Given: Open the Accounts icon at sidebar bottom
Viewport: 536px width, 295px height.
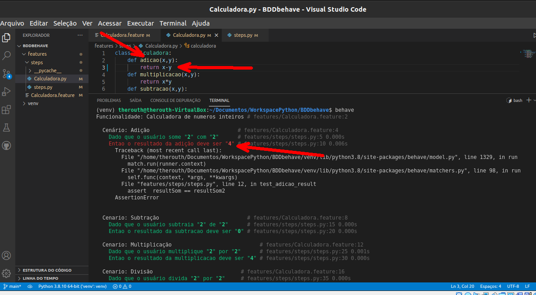Looking at the screenshot, I should 6,255.
